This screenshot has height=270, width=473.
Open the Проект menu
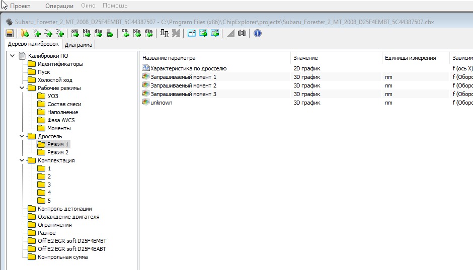click(x=20, y=6)
